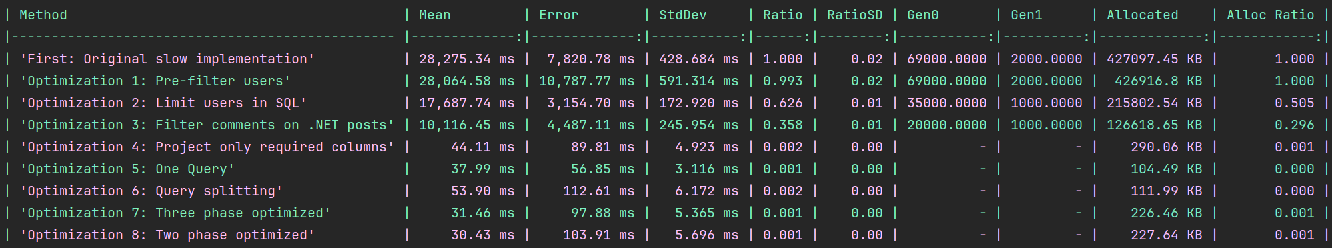Click the Gen0 column header
Image resolution: width=1332 pixels, height=248 pixels.
pos(923,15)
